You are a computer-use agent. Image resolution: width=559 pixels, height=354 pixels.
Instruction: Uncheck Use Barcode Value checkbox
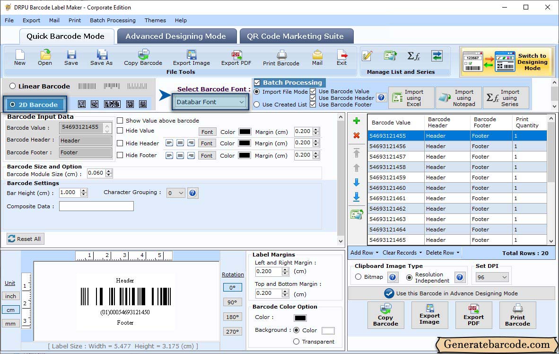(x=313, y=91)
